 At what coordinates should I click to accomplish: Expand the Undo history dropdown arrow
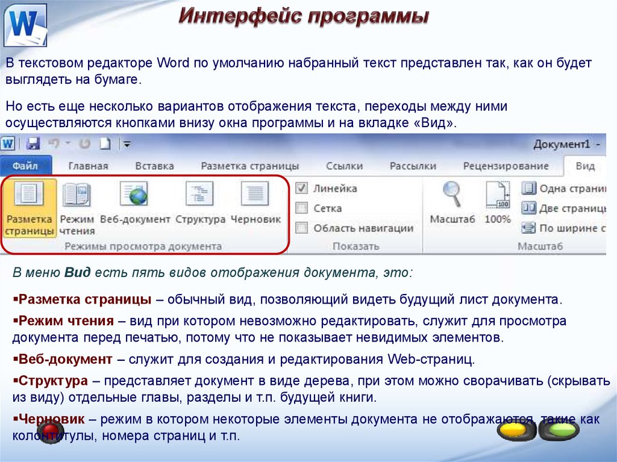[67, 143]
